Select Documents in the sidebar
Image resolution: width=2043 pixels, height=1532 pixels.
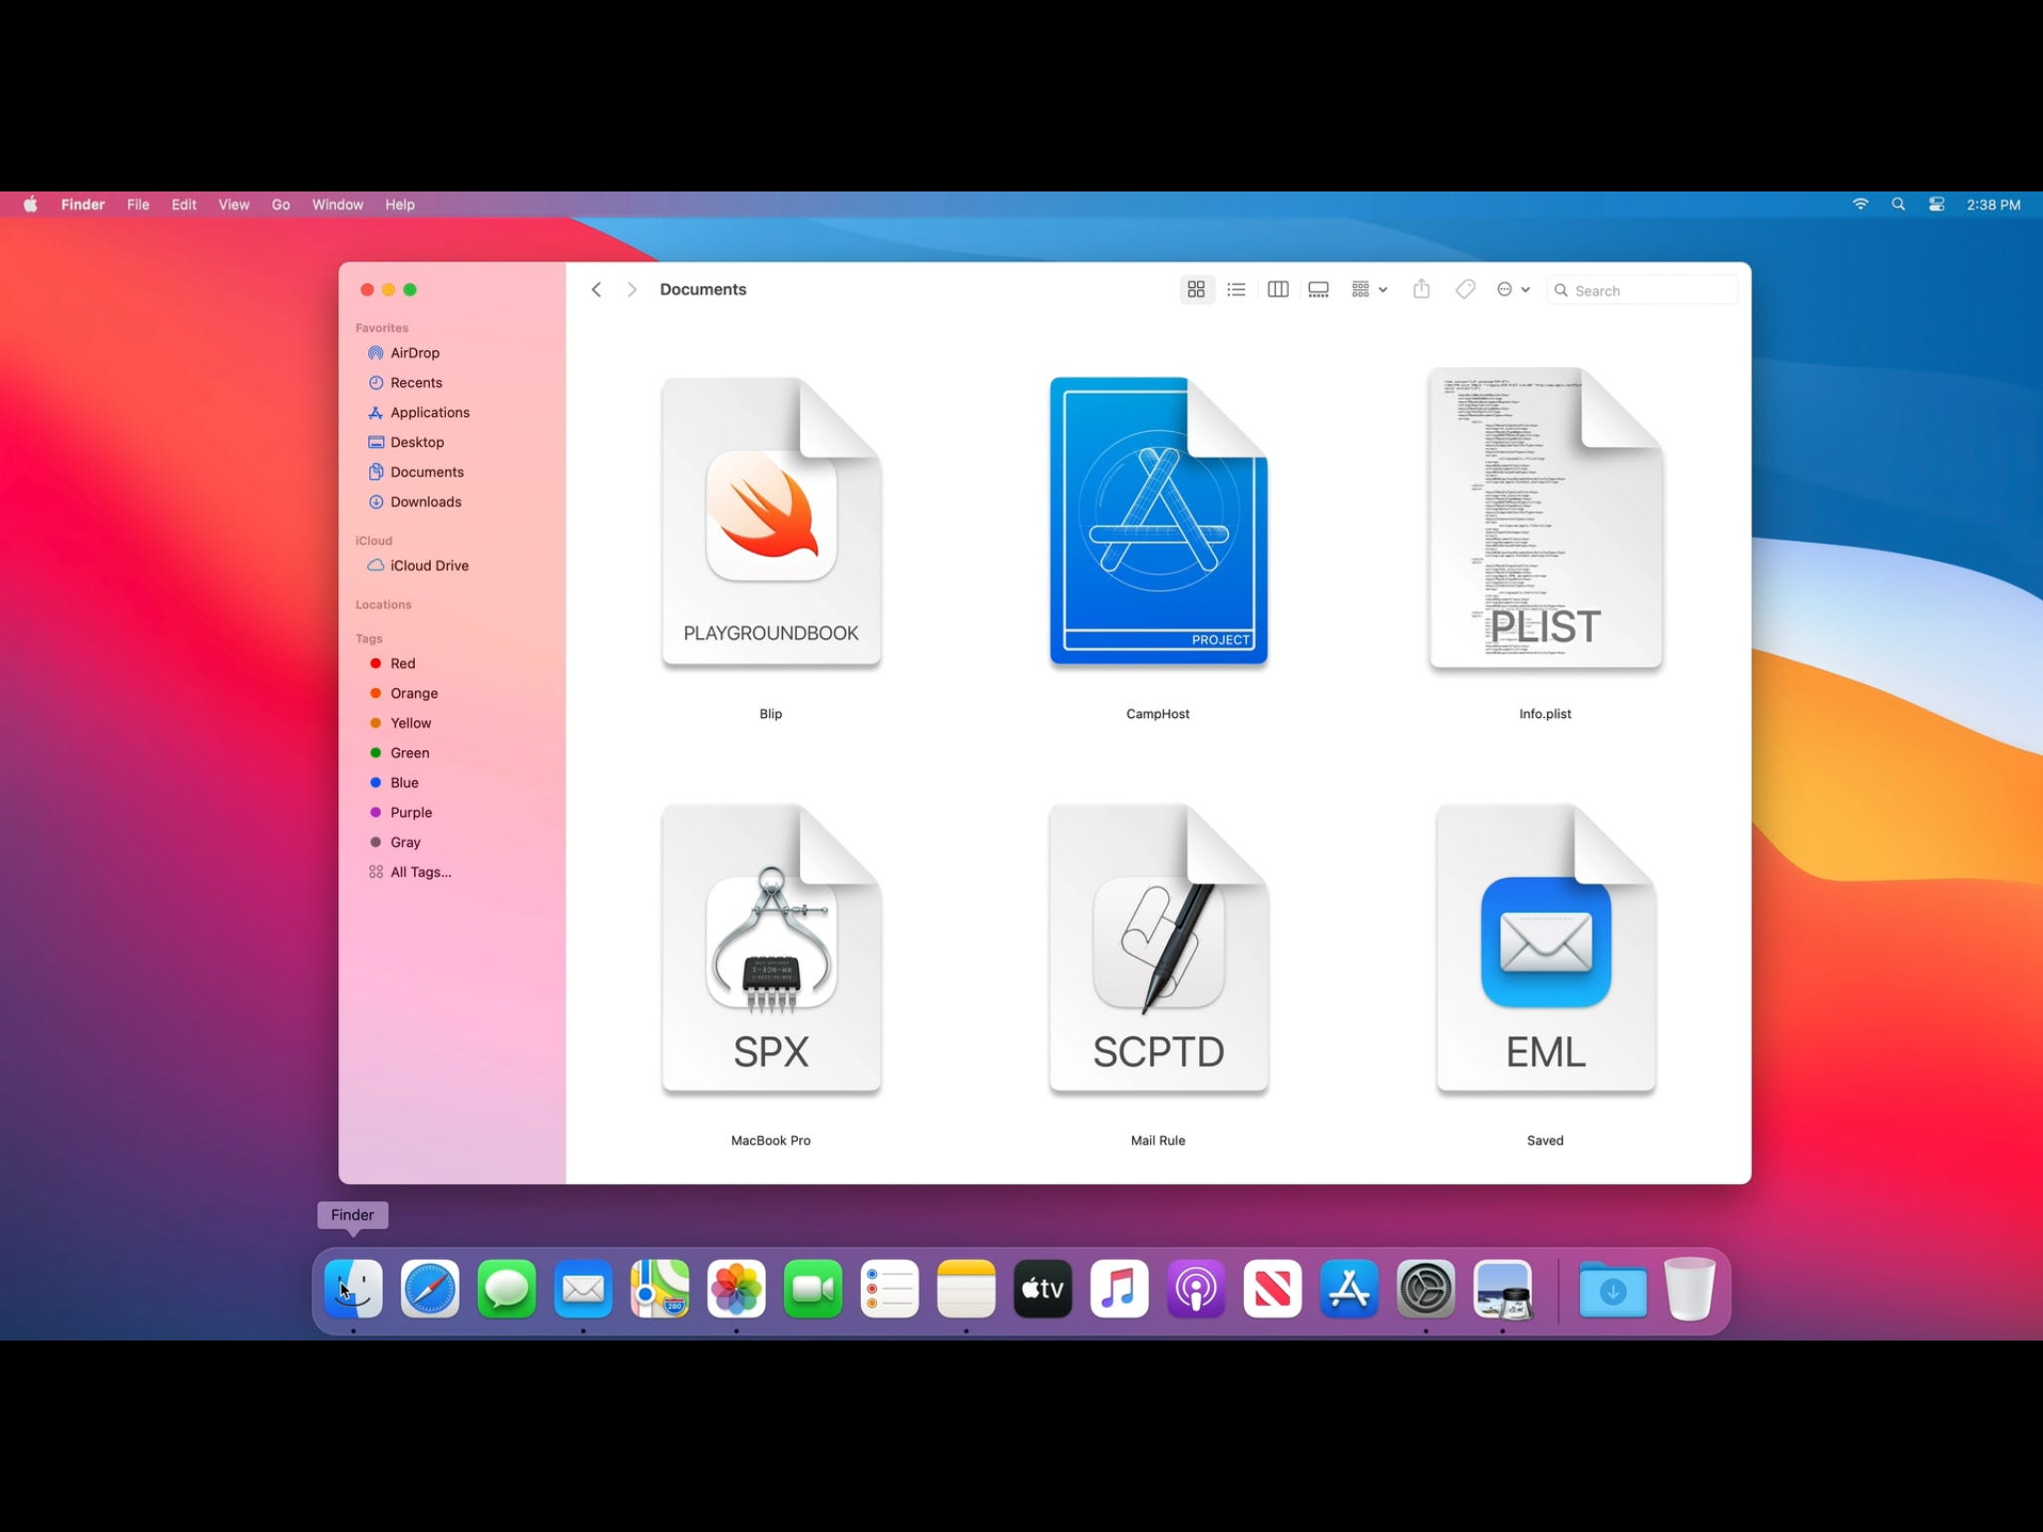click(x=416, y=473)
